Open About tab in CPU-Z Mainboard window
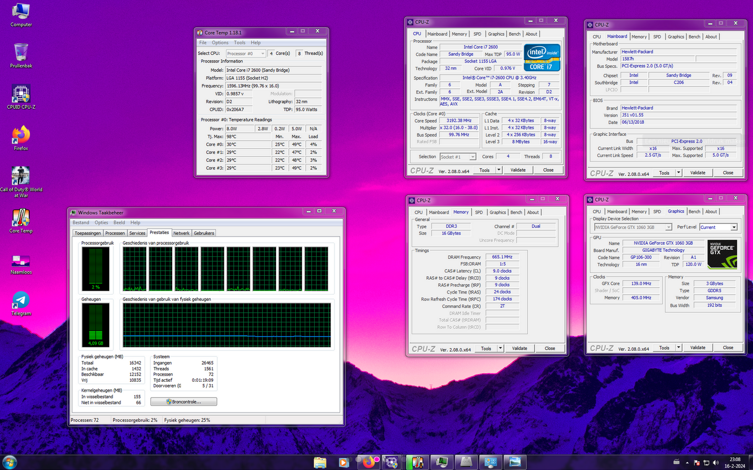This screenshot has height=470, width=753. (x=711, y=37)
